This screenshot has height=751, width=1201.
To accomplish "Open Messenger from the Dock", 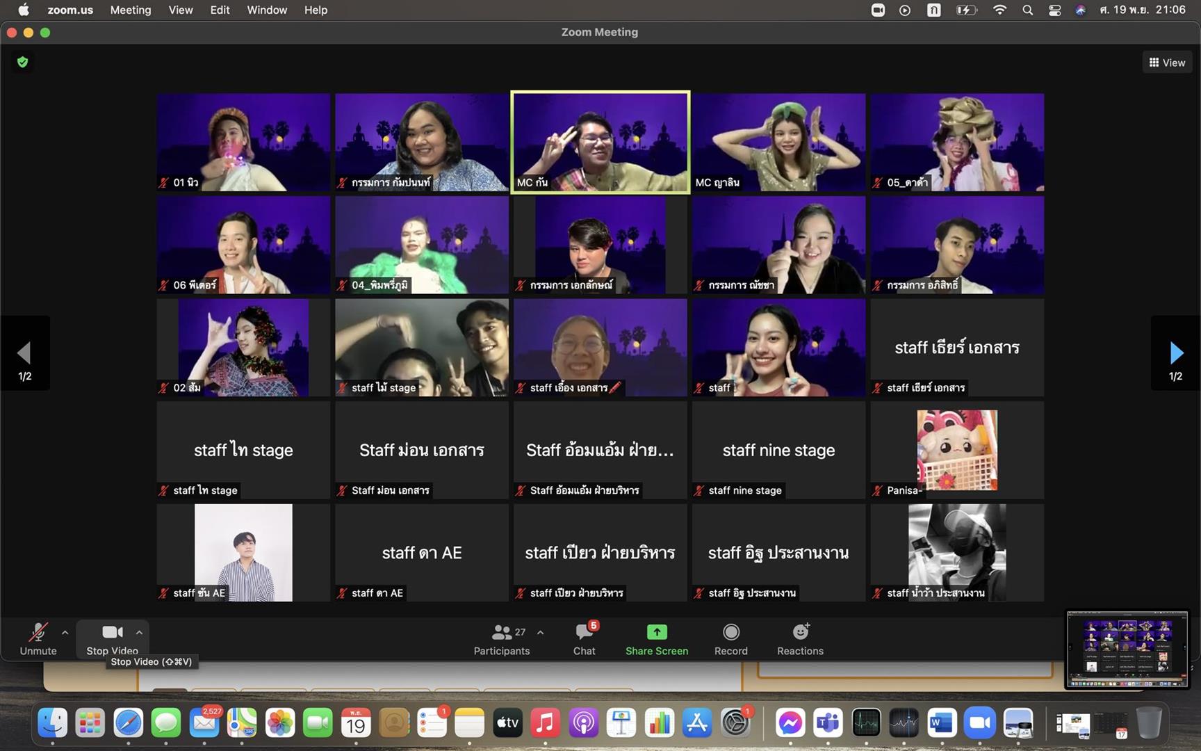I will 790,724.
